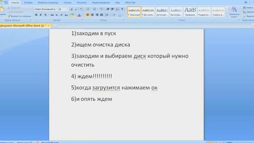Open the Рассылки ribbon tab
Viewport: 254px width, 143px height.
coord(82,3)
